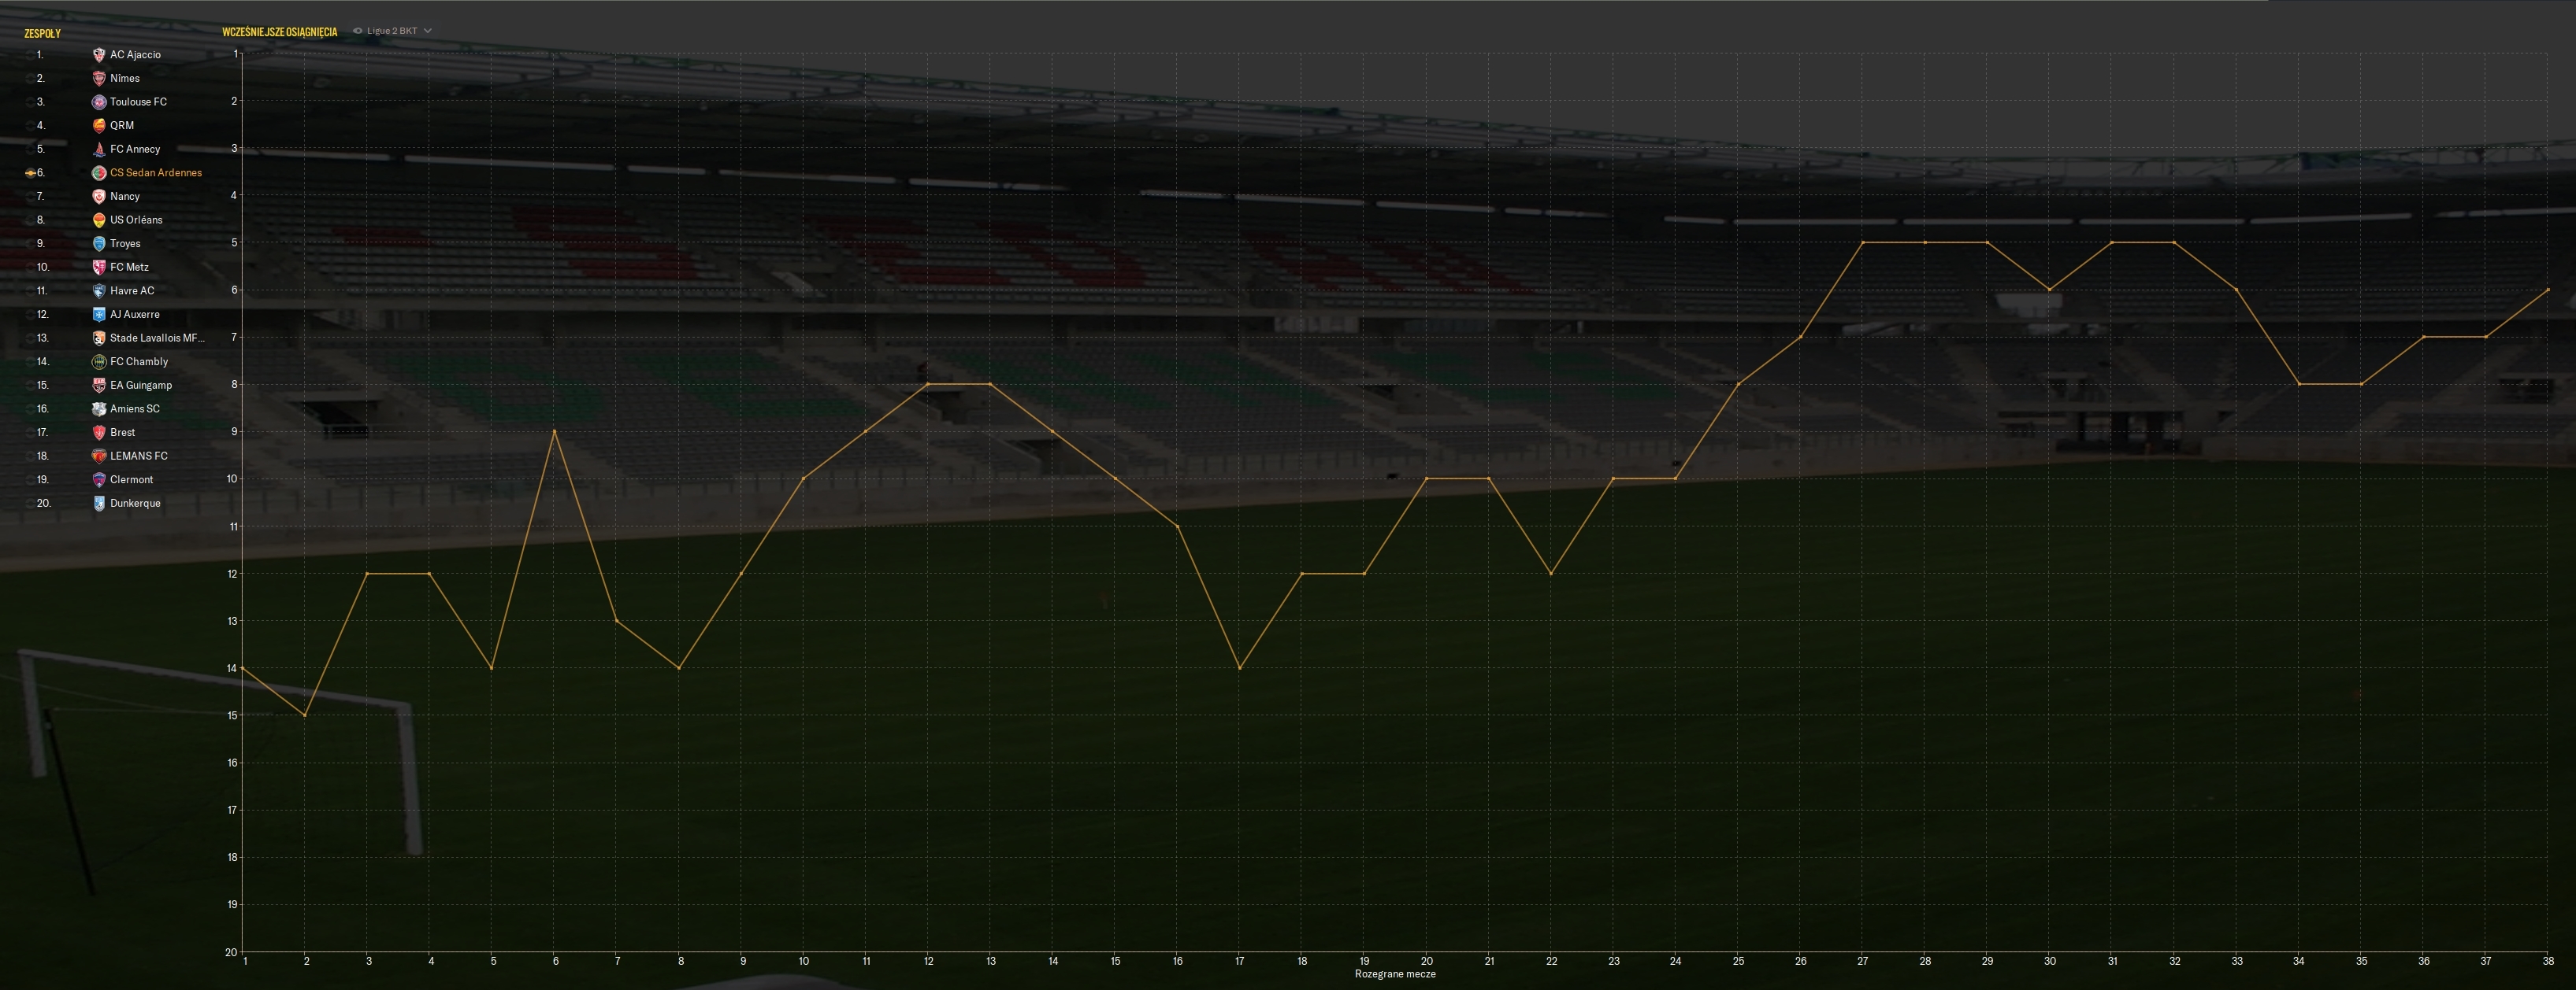Open the Nancy team name link

tap(125, 197)
